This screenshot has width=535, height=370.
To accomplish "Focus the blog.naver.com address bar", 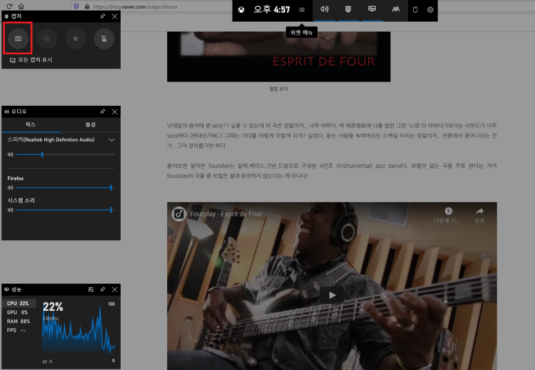I will (x=135, y=7).
